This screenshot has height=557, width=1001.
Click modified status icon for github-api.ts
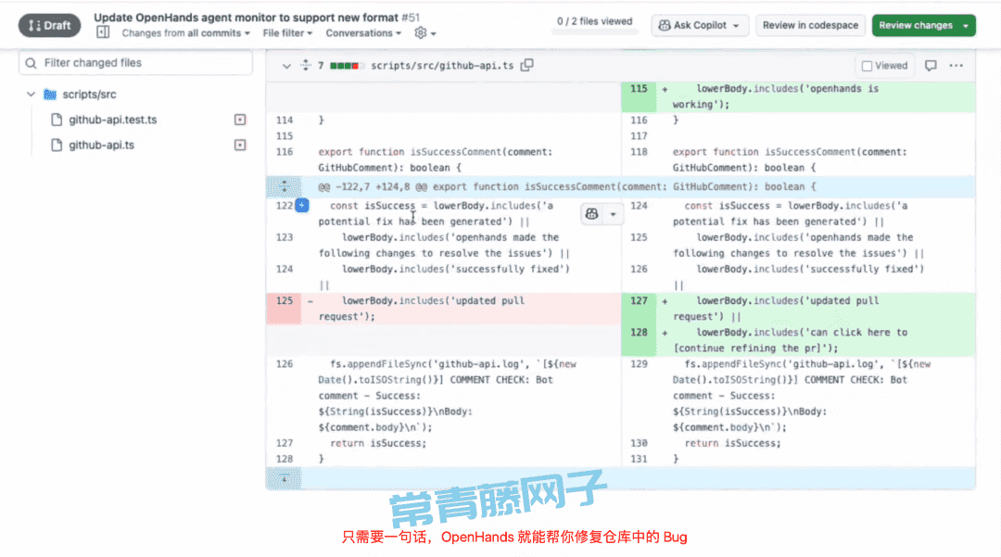240,146
